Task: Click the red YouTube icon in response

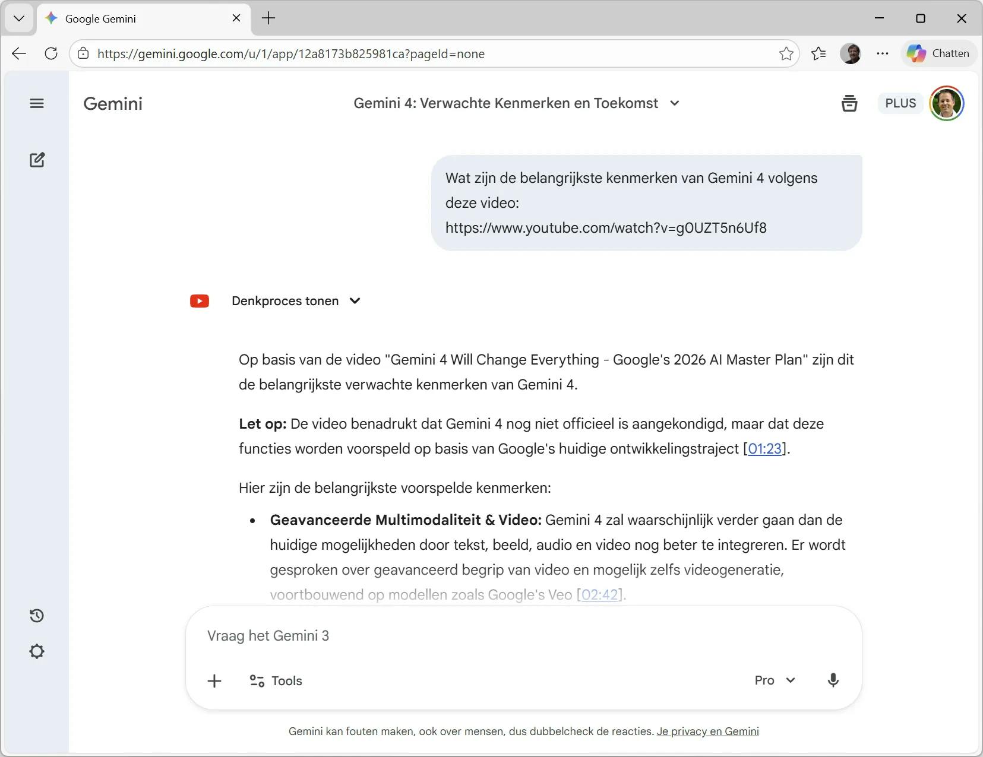Action: pyautogui.click(x=200, y=301)
